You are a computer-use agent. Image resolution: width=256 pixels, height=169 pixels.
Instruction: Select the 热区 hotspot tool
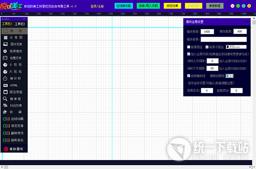tap(14, 31)
